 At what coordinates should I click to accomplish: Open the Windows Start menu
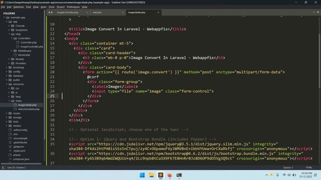point(142,175)
